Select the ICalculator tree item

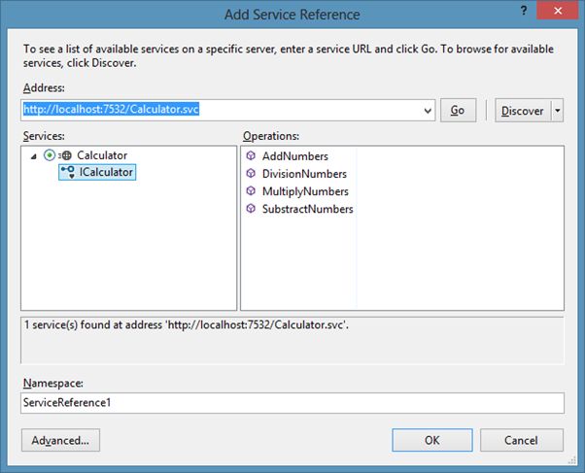(x=106, y=172)
